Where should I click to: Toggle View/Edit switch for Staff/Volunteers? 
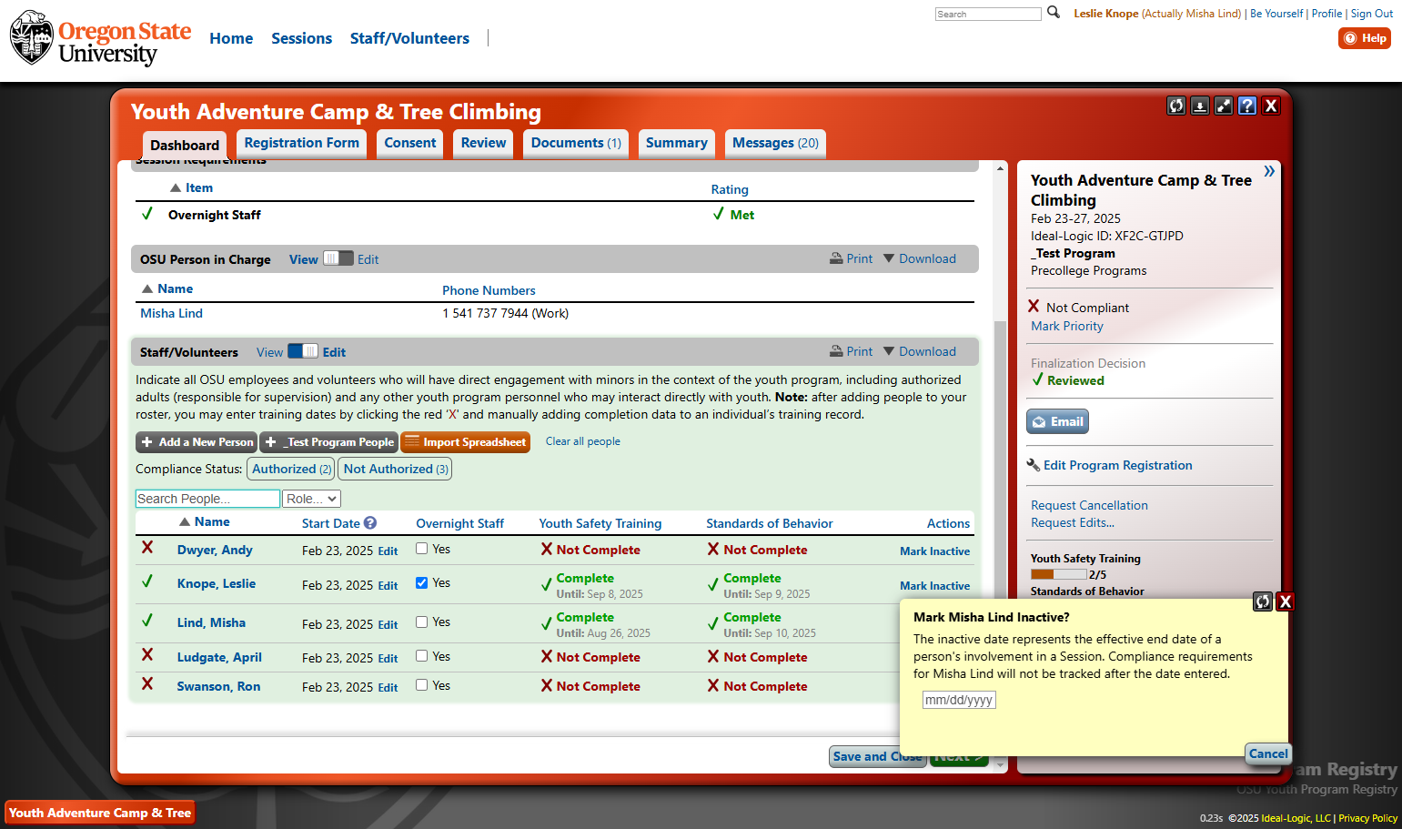pos(303,351)
